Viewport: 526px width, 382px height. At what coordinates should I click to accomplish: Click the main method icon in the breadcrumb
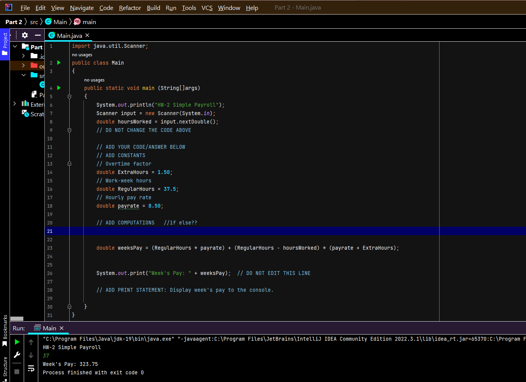tap(77, 21)
